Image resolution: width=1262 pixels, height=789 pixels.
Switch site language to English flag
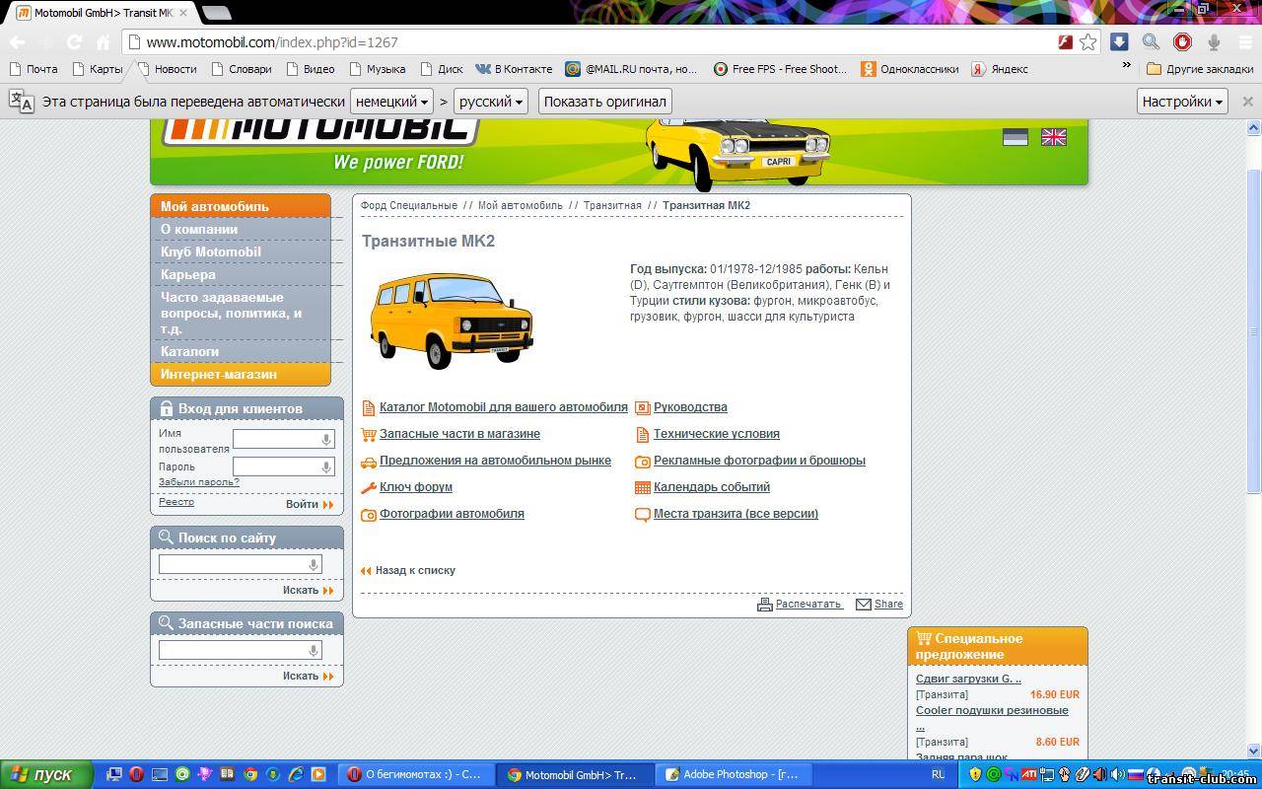(1054, 137)
